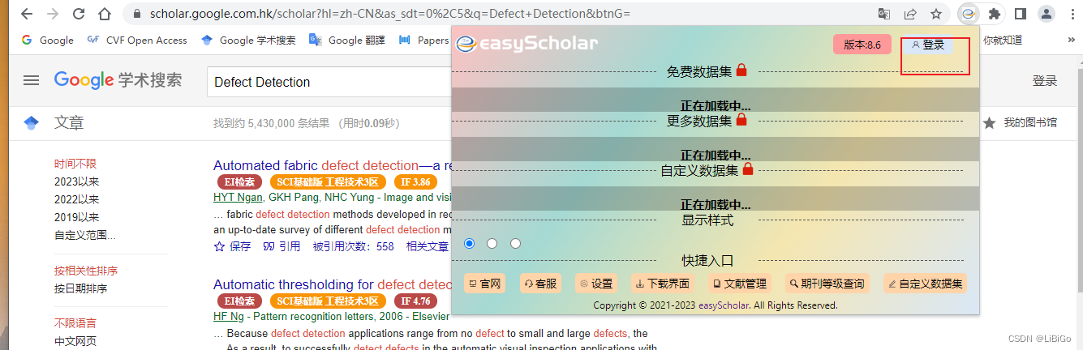Viewport: 1083px width, 350px height.
Task: Click the Scholar 登录 link at right
Action: (1045, 81)
